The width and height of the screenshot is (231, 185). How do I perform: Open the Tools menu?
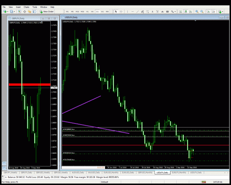[35, 7]
